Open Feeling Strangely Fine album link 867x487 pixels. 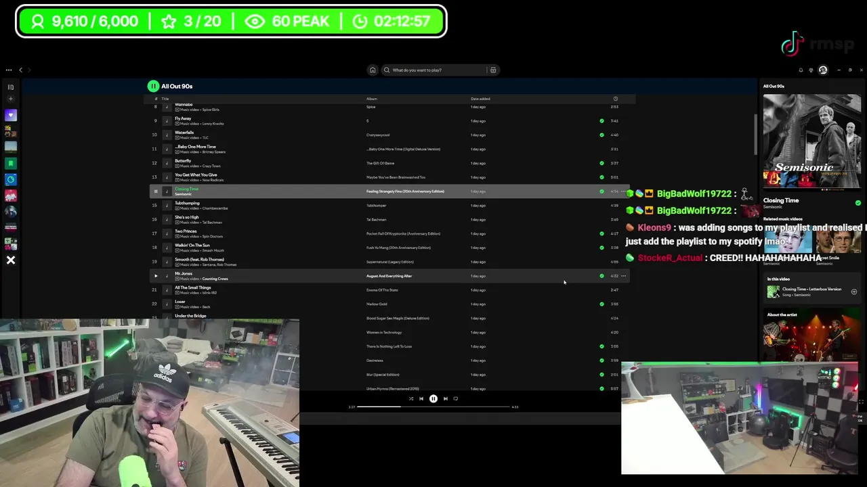click(405, 191)
